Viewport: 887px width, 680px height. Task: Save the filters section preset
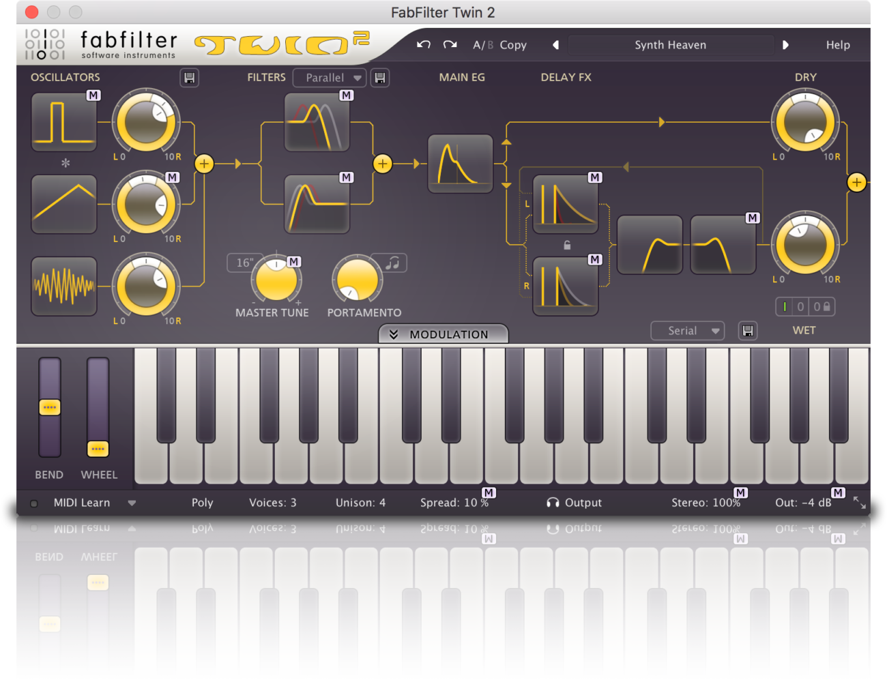(x=380, y=78)
